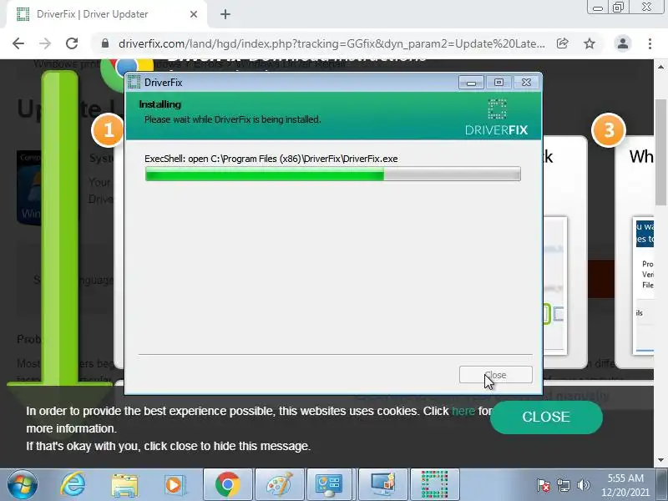Screen dimensions: 668x501
Task: Open Chrome's three-dot menu
Action: point(650,43)
